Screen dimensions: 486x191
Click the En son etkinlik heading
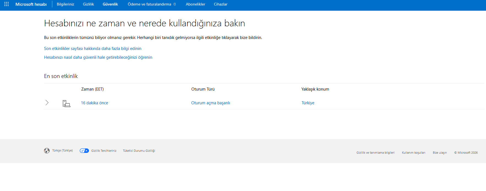[61, 76]
